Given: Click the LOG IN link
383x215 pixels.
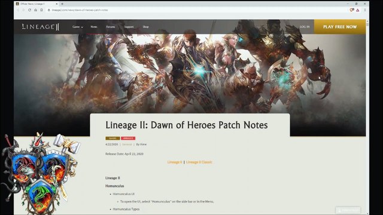Looking at the screenshot, I should click(x=305, y=27).
